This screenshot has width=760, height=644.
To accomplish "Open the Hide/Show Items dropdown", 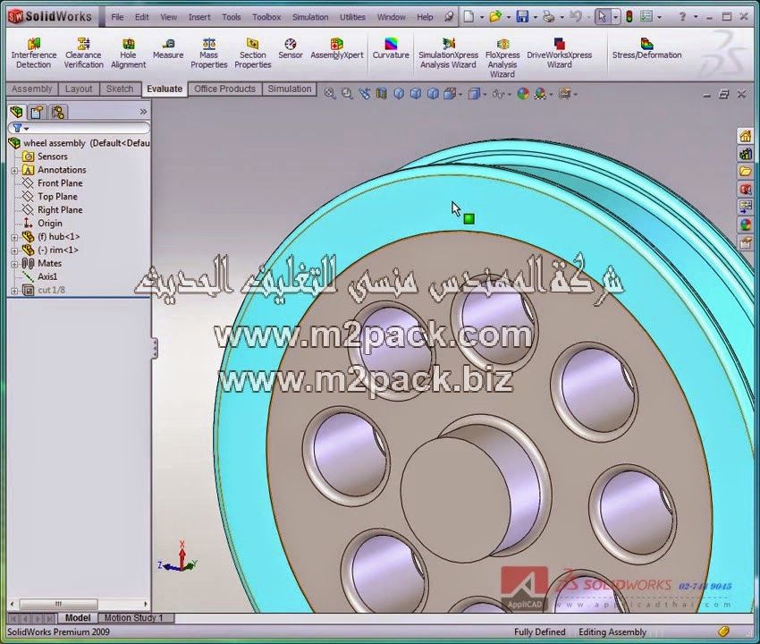I will coord(510,94).
